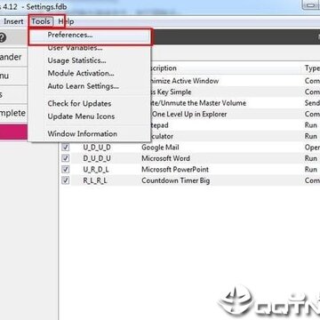Select the U_D_U_D gesture cell
320x320 pixels.
point(97,148)
